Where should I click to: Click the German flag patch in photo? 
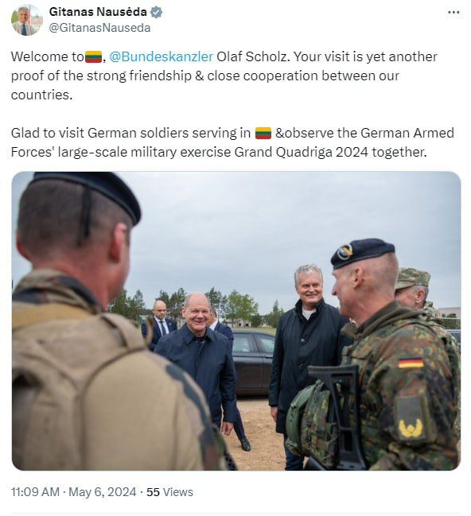pos(411,363)
